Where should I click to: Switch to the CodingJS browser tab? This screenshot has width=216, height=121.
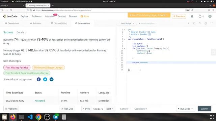pos(12,5)
